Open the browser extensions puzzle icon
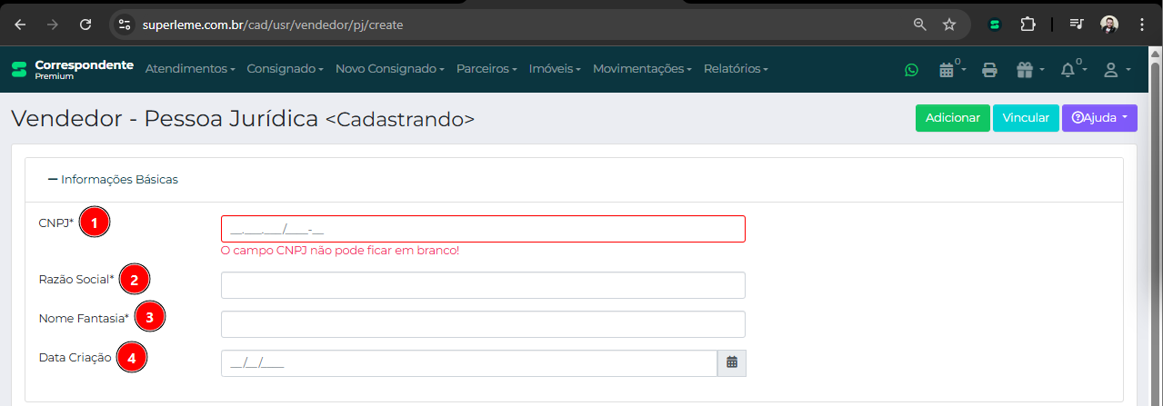Viewport: 1163px width, 406px height. click(x=1028, y=25)
